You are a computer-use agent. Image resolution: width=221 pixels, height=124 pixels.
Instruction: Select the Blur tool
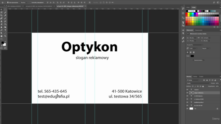pos(1,27)
